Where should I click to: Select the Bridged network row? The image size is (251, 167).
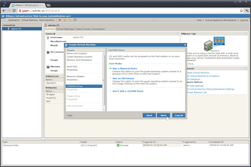click(55, 94)
